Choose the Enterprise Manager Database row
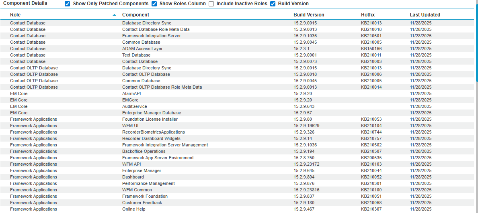The height and width of the screenshot is (213, 478). [x=152, y=113]
